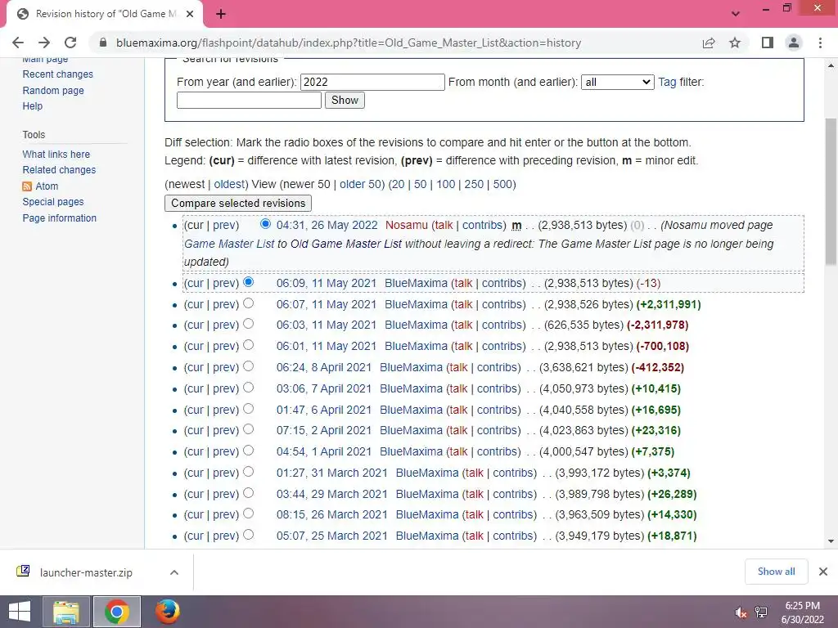This screenshot has height=628, width=838.
Task: Click the muted volume tray icon
Action: pyautogui.click(x=741, y=612)
